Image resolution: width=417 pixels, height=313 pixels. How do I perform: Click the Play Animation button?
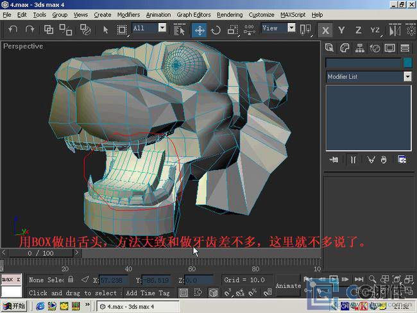[333, 279]
